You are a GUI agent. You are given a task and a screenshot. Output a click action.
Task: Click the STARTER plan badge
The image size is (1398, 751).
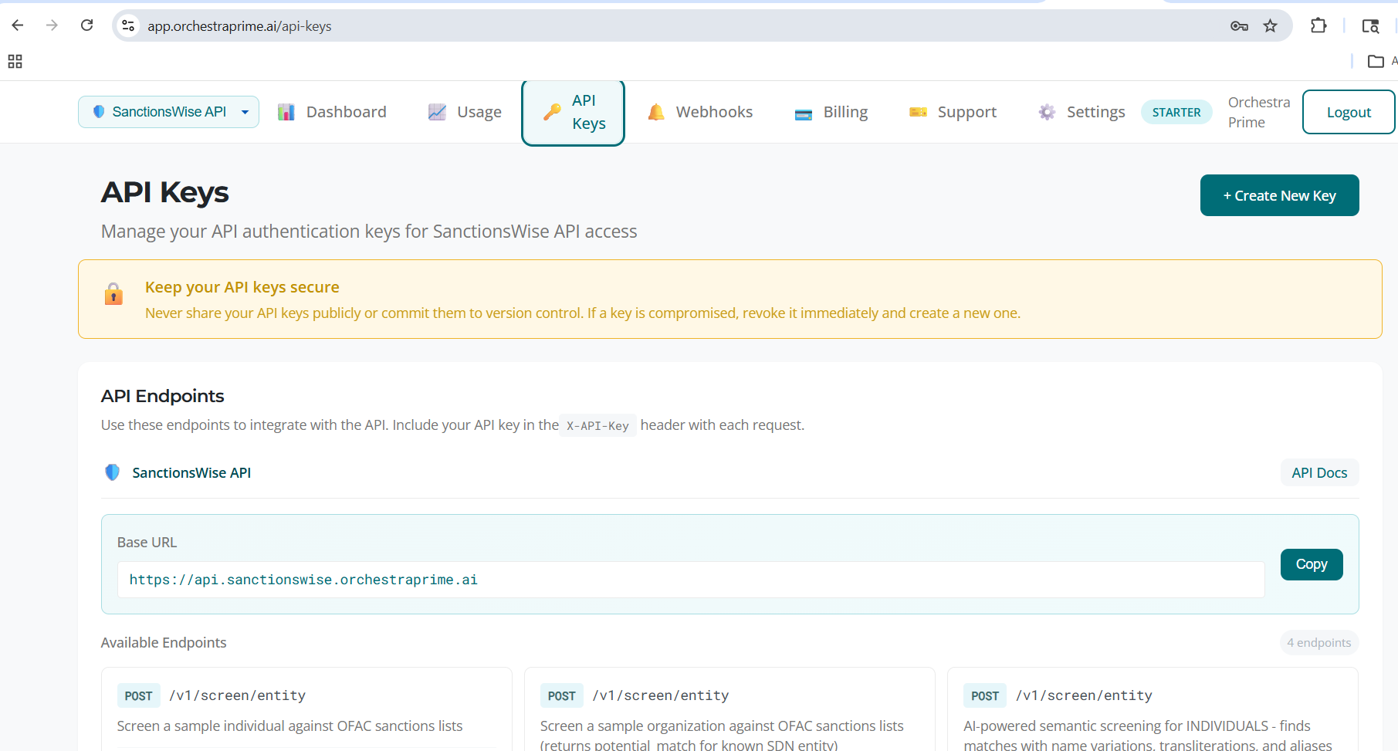[x=1176, y=112]
